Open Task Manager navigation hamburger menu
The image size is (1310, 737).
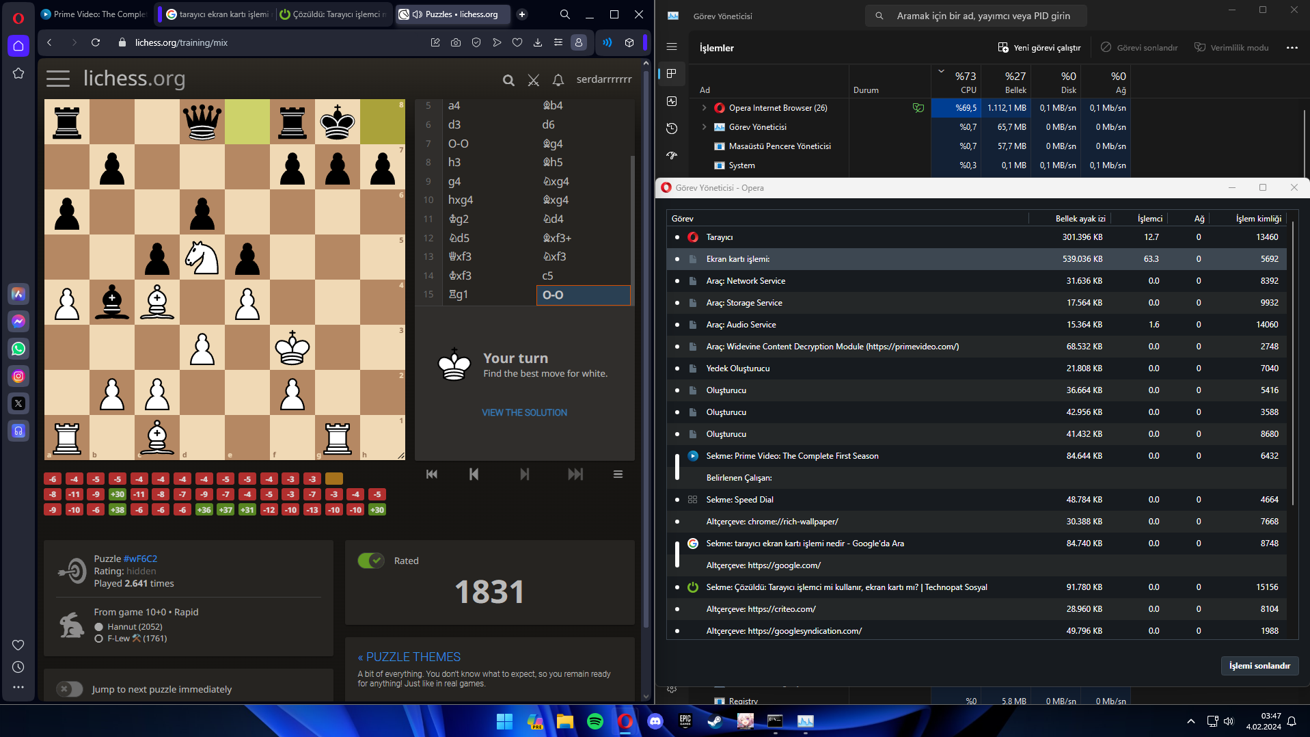[672, 46]
